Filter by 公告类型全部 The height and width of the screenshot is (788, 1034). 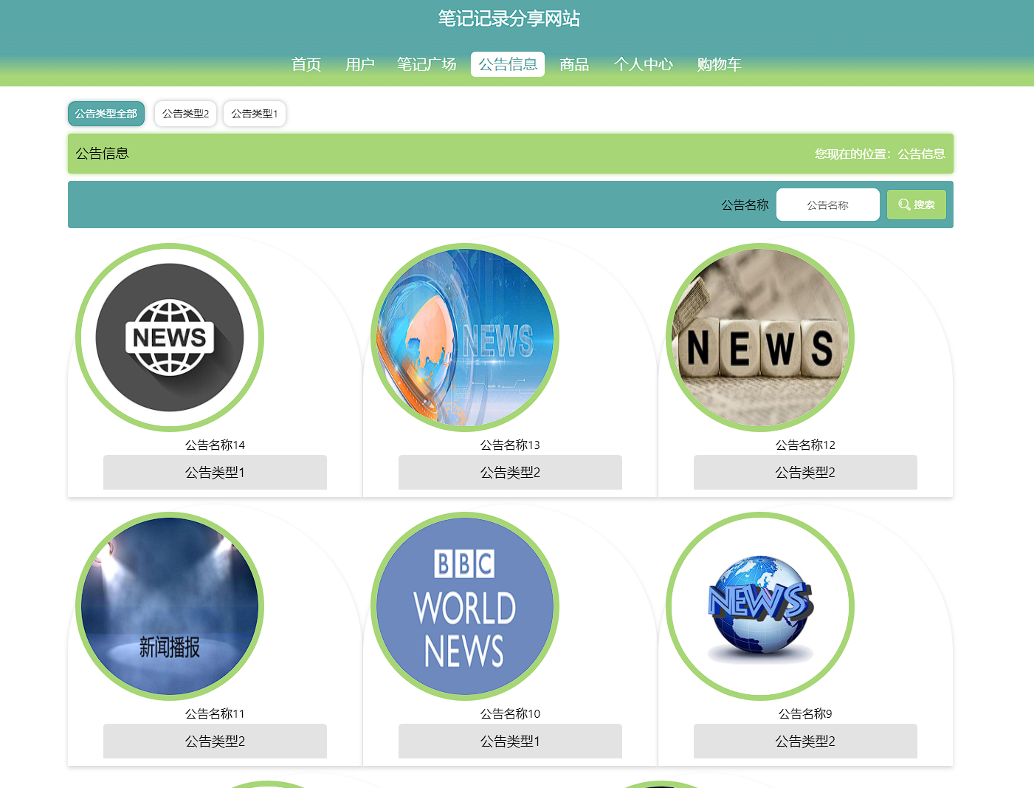pyautogui.click(x=106, y=114)
